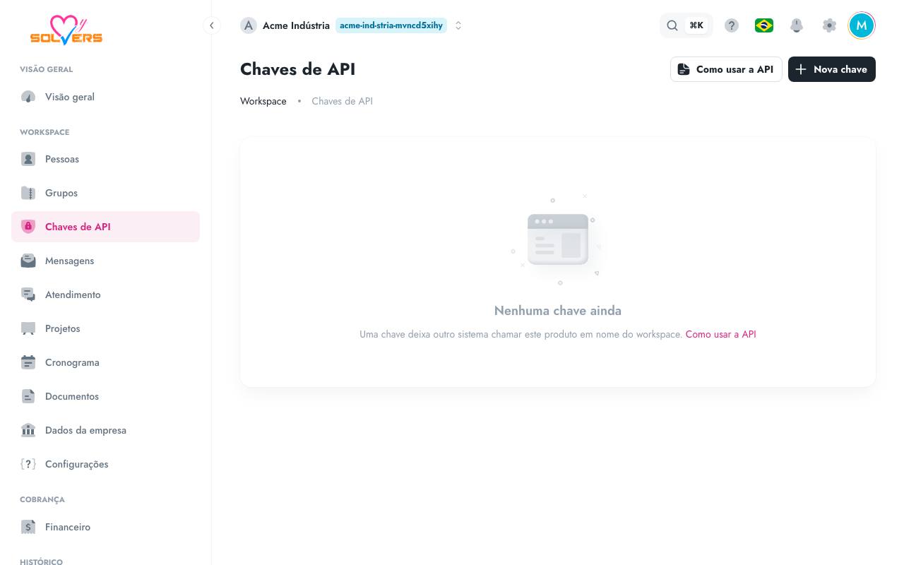Click the Nenhuma chave ainda heading

click(558, 311)
